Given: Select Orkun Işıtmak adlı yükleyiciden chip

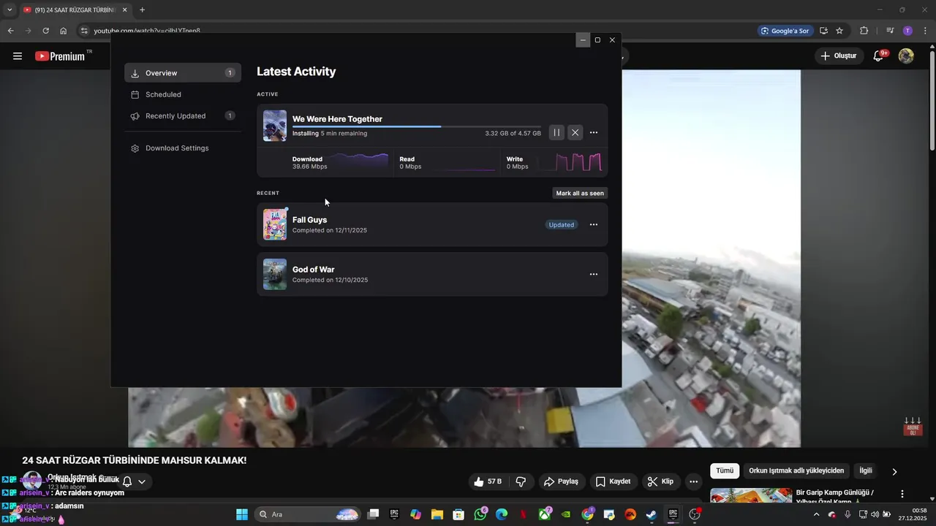Looking at the screenshot, I should pos(796,471).
